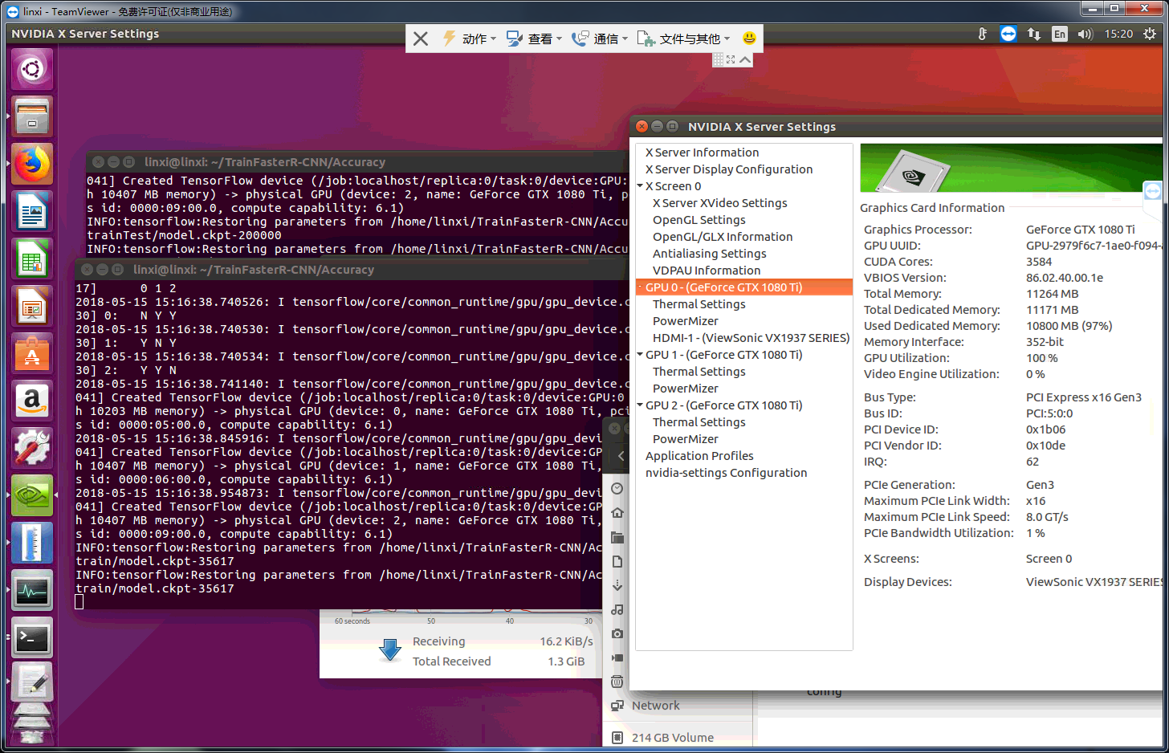Collapse the TeamViewer toolbar with up chevron

coord(745,59)
